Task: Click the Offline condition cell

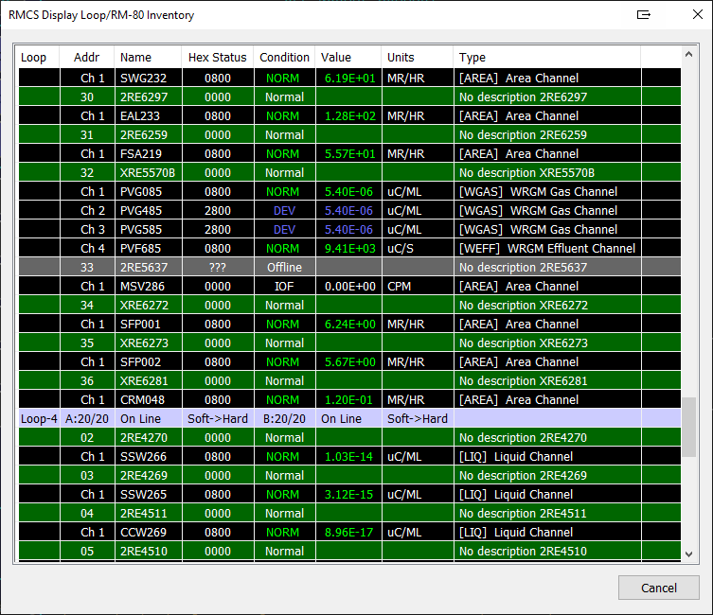Action: [284, 268]
